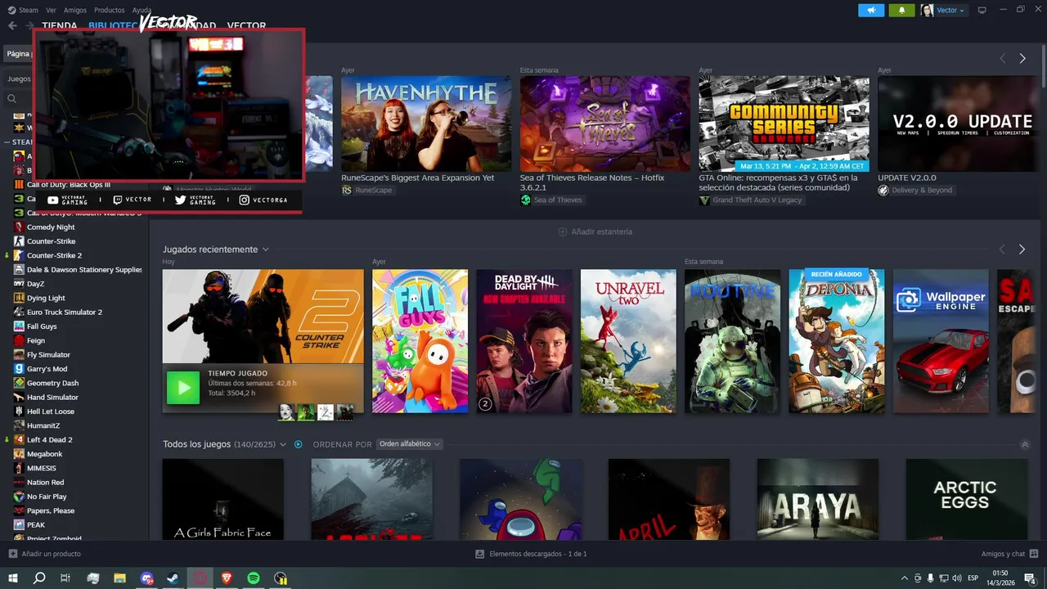Collapse the Todos los juegos shelf chevron
The image size is (1047, 589).
1025,444
